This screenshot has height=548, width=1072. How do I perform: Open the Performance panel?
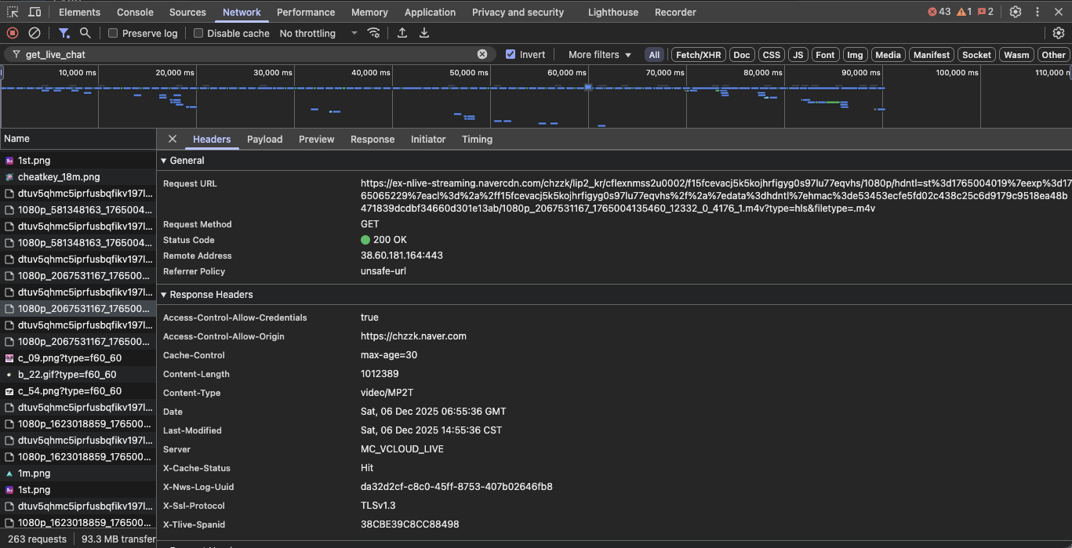[x=306, y=12]
